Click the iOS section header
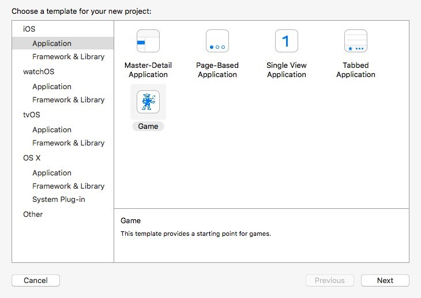421x298 pixels. pos(29,29)
